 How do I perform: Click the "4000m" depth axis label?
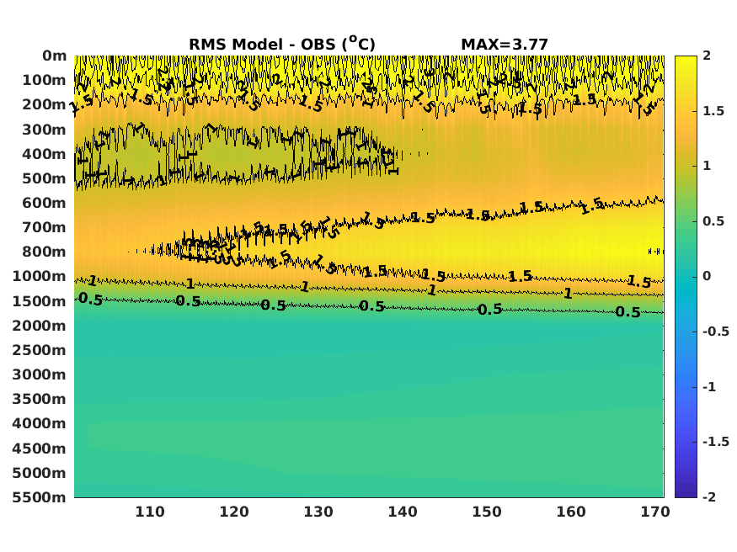40,423
